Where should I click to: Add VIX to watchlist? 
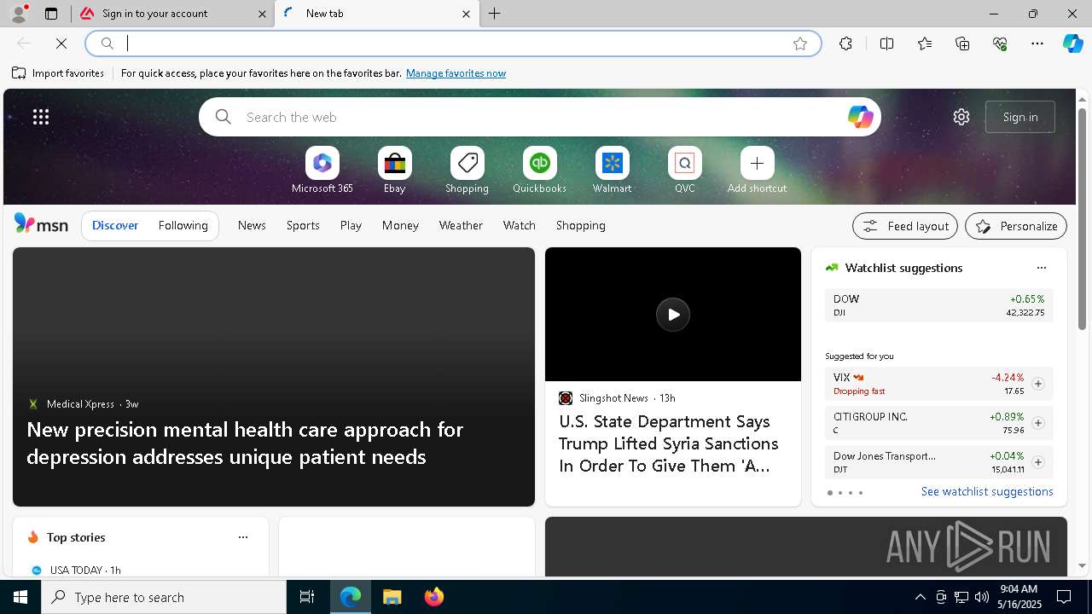[1038, 384]
